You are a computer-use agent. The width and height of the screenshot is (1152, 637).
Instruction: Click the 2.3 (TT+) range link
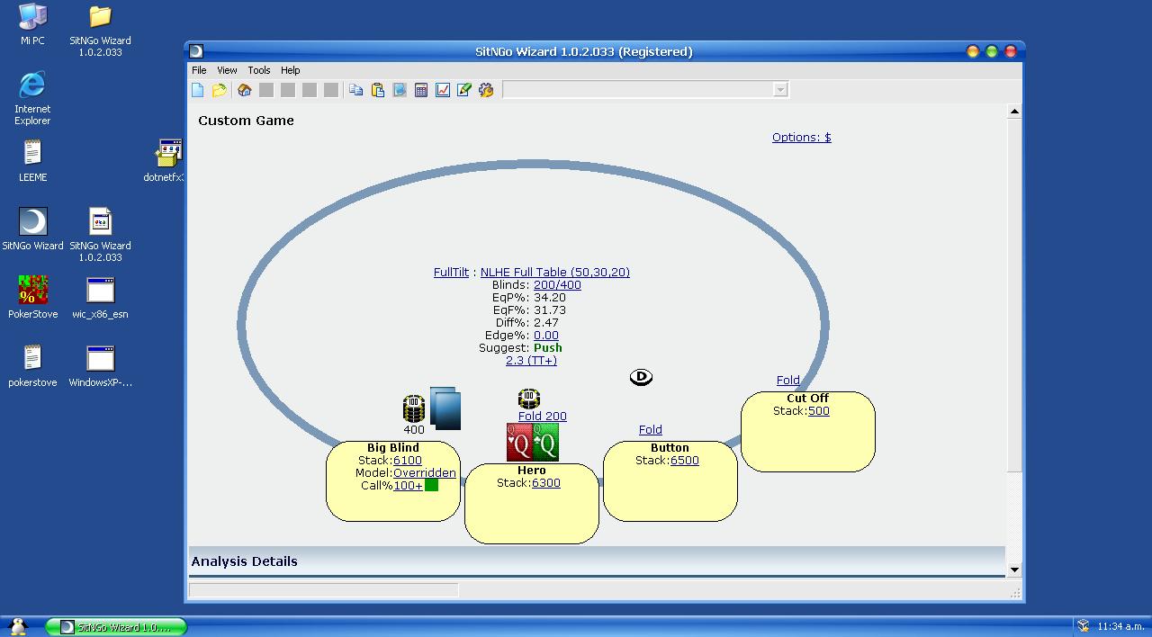click(x=531, y=361)
